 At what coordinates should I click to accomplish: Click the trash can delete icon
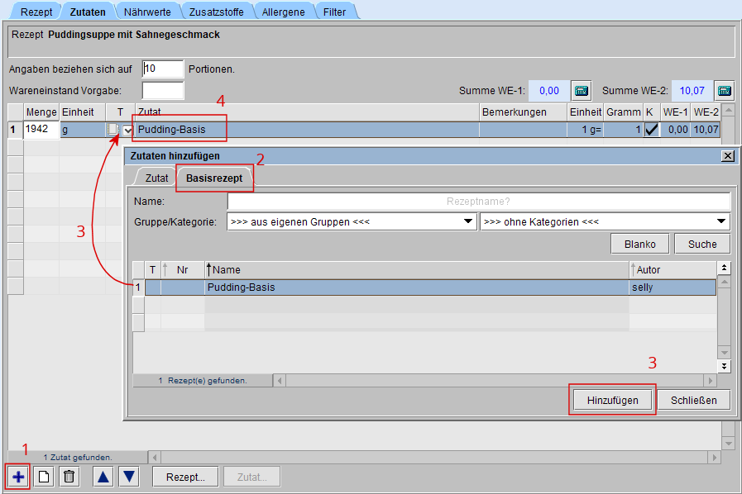69,477
